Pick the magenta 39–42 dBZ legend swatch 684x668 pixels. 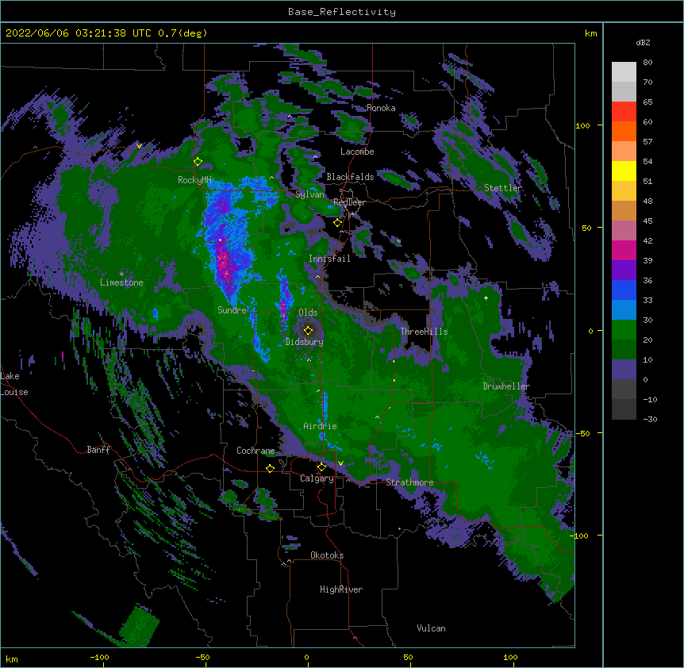pos(624,250)
